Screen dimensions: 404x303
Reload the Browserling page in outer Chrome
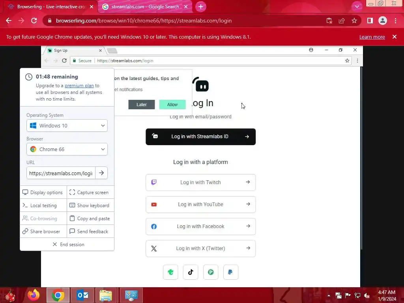click(34, 21)
